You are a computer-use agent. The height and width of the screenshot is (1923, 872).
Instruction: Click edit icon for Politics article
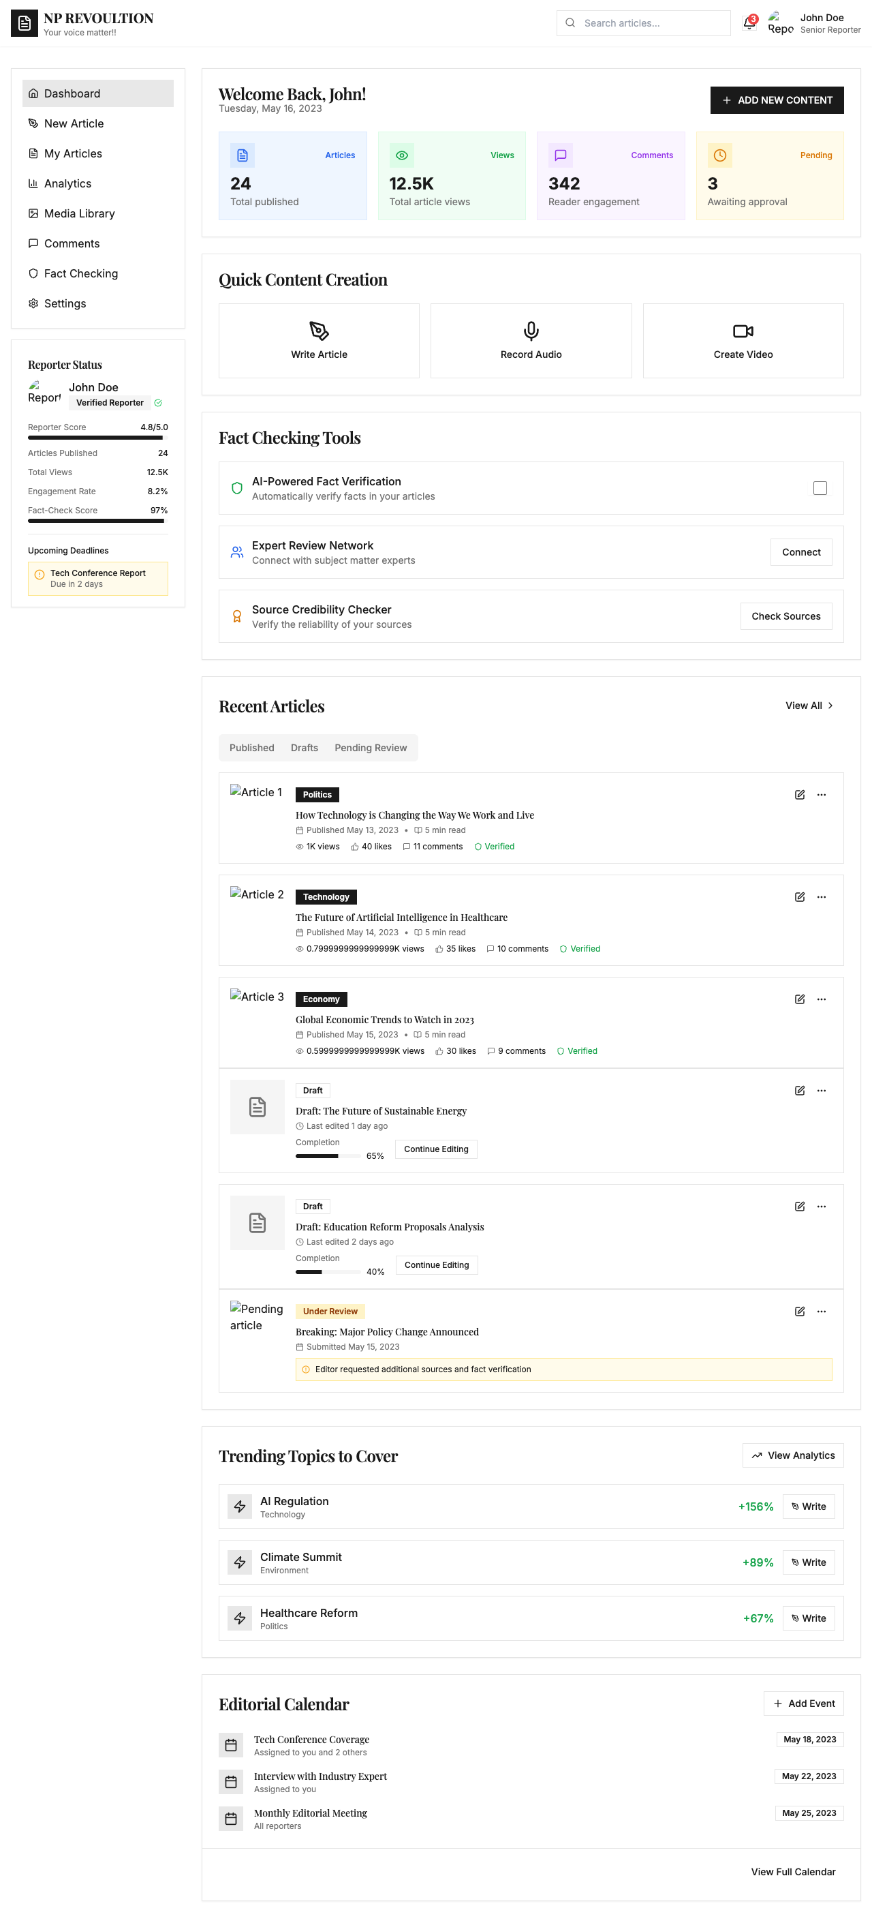point(800,794)
